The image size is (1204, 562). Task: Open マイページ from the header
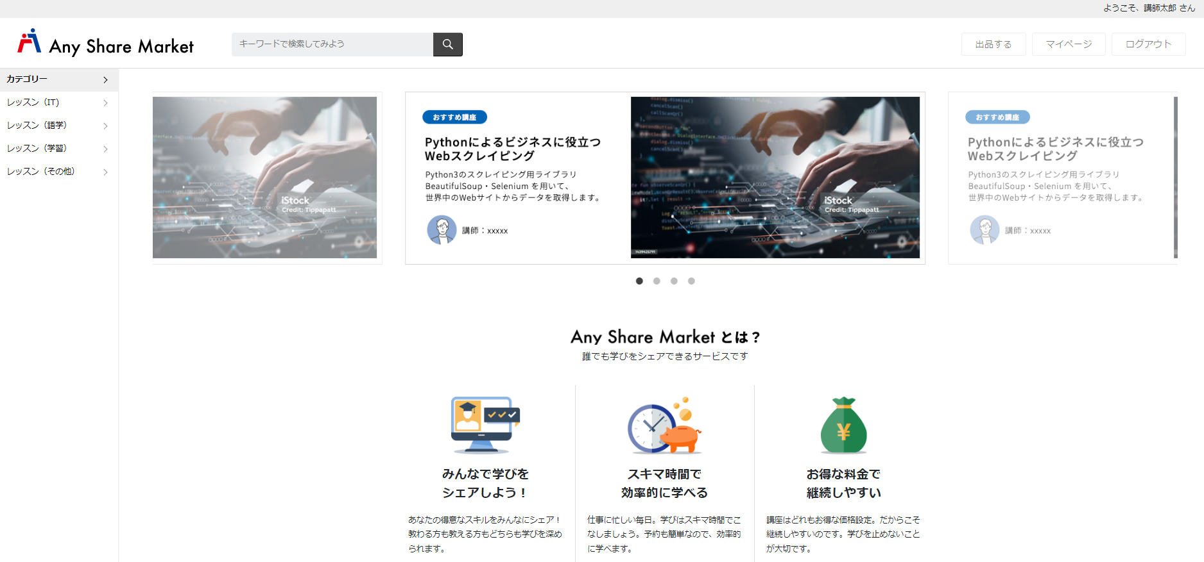coord(1069,44)
